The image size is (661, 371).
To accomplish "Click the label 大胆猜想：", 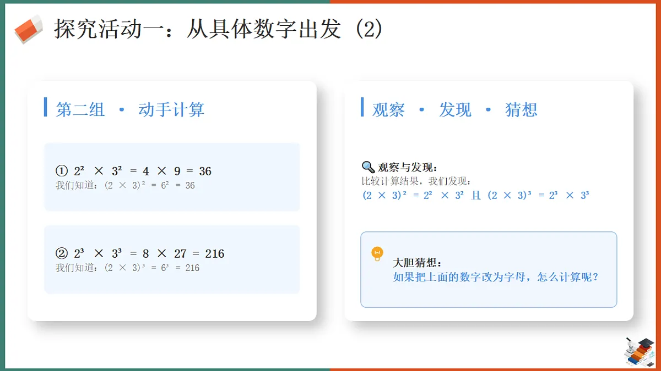I will [418, 263].
